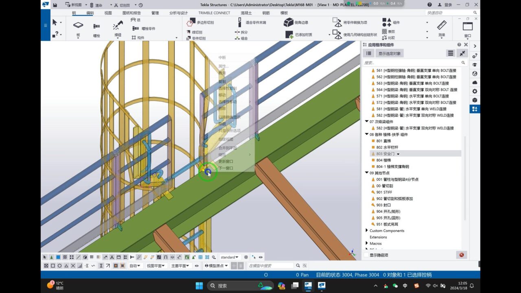Screen dimensions: 521x293
Task: Click 将零件转换为项 convert part to item
Action: 350,22
